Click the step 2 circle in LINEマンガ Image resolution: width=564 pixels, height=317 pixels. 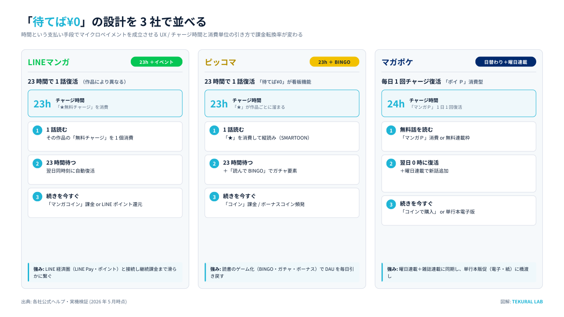tap(37, 163)
